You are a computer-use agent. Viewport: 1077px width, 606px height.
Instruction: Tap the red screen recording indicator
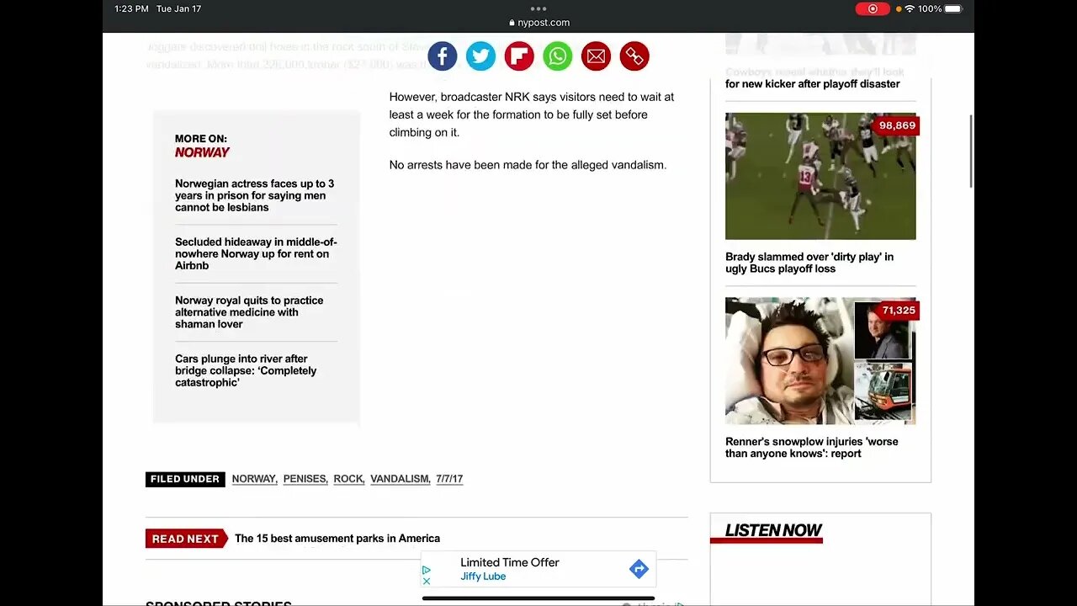pyautogui.click(x=873, y=8)
